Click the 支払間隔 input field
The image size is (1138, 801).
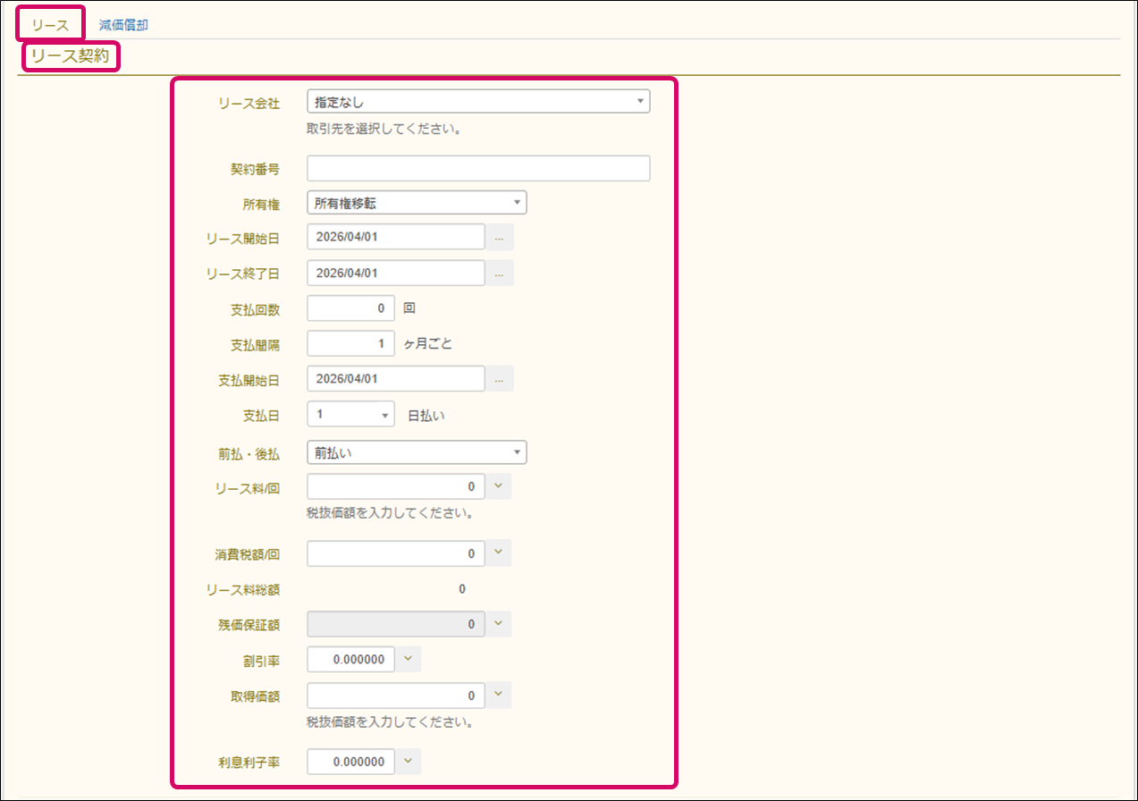click(x=350, y=343)
